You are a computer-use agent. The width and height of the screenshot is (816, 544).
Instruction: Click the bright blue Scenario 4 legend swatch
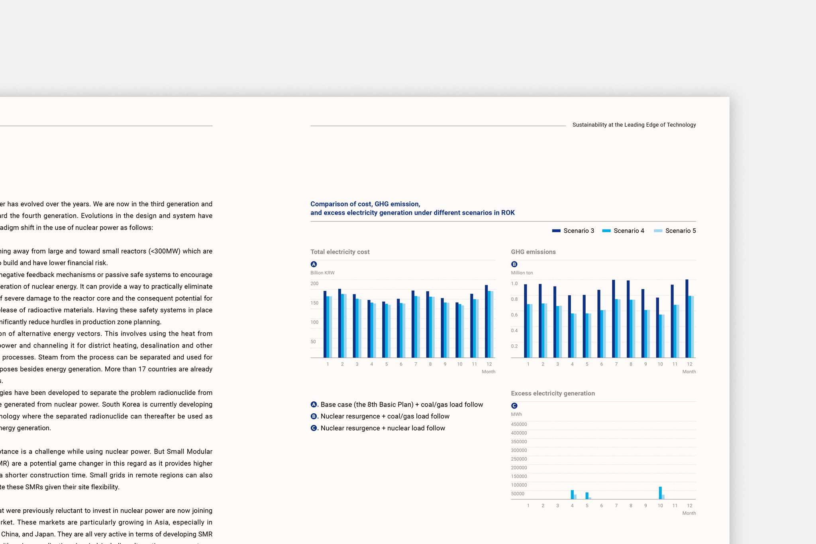pyautogui.click(x=606, y=231)
